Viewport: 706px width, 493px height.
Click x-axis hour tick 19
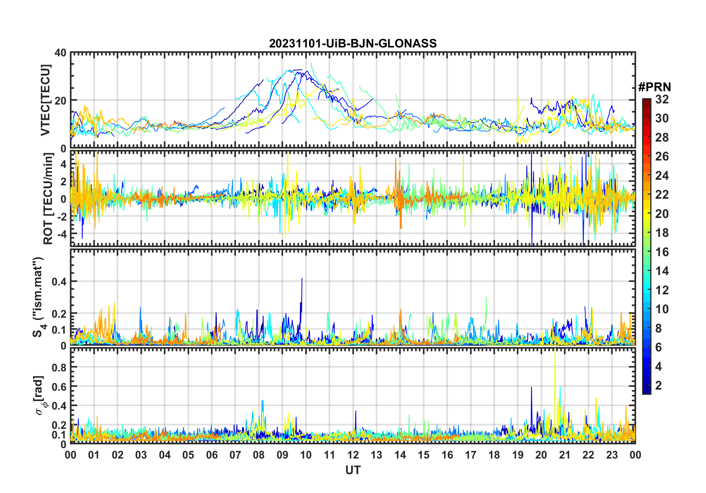(518, 455)
